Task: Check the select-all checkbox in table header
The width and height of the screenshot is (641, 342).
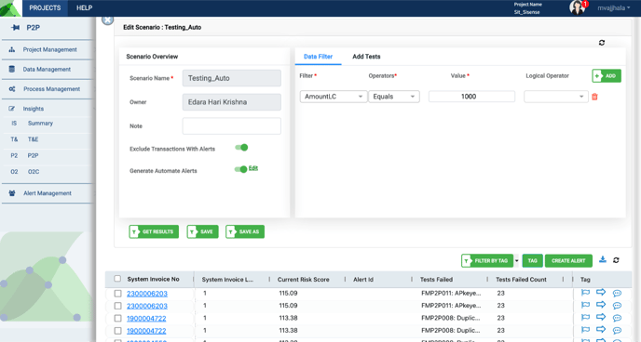Action: click(117, 279)
